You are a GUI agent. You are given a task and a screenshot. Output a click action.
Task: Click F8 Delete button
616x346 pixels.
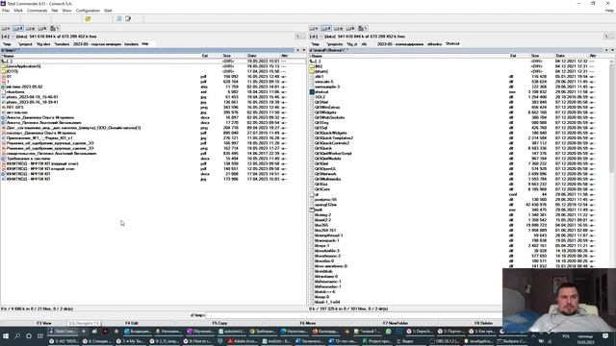click(483, 323)
